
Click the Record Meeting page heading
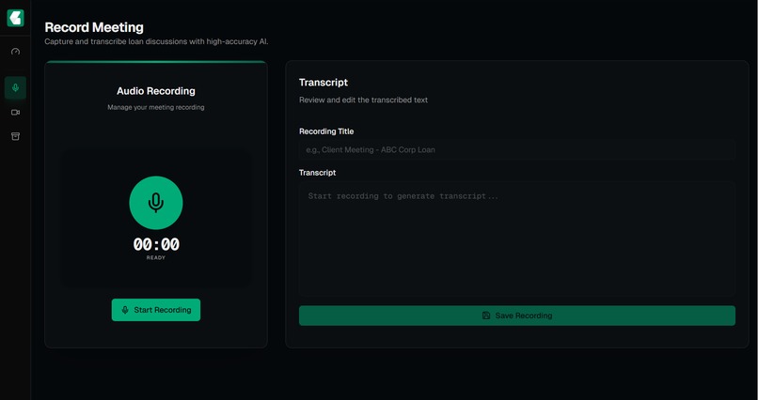[94, 27]
